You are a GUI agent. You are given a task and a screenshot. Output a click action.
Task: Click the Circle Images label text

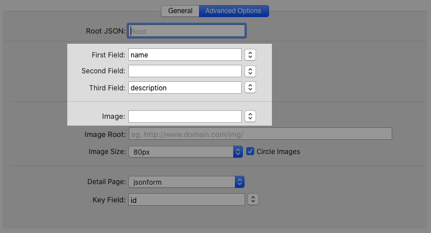278,152
